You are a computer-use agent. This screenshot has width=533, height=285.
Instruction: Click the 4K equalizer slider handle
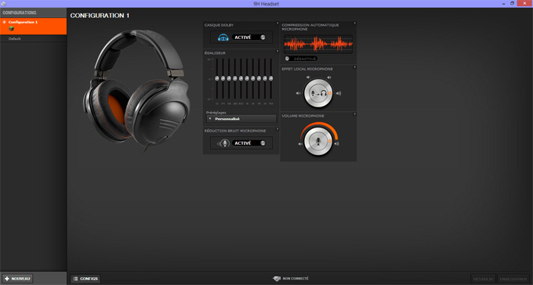pyautogui.click(x=259, y=78)
